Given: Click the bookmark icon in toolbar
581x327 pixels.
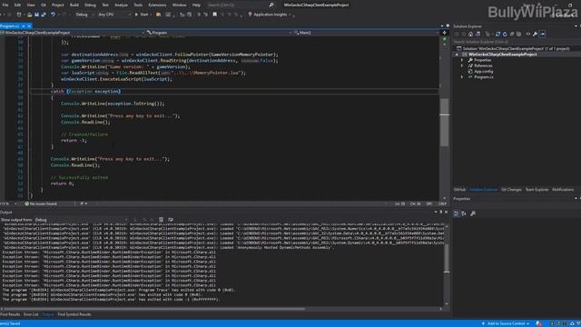Looking at the screenshot, I should pyautogui.click(x=214, y=15).
